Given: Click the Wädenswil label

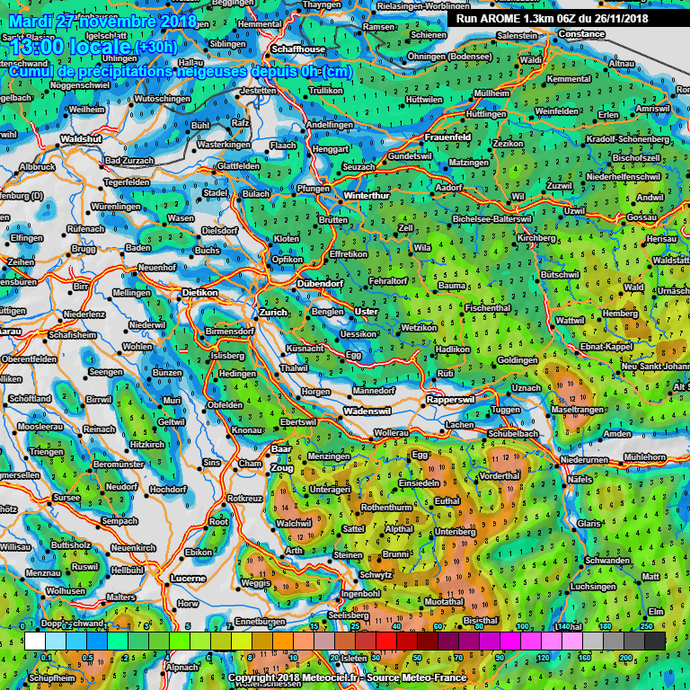Looking at the screenshot, I should pos(367,411).
